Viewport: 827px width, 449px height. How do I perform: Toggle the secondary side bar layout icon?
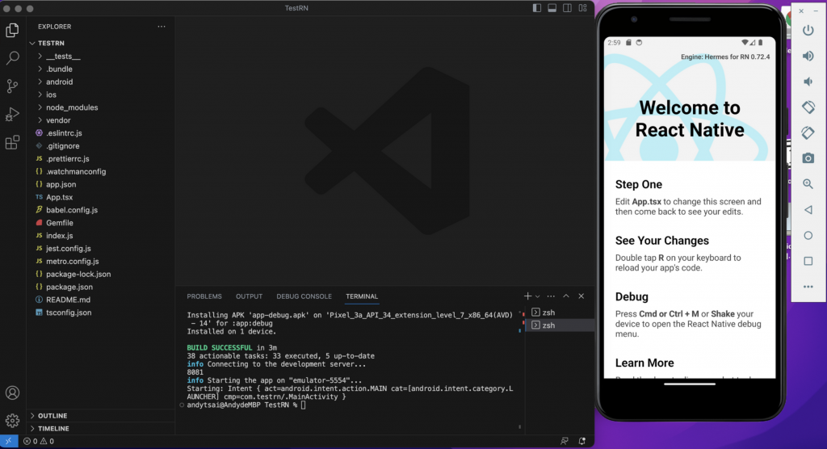(x=568, y=8)
